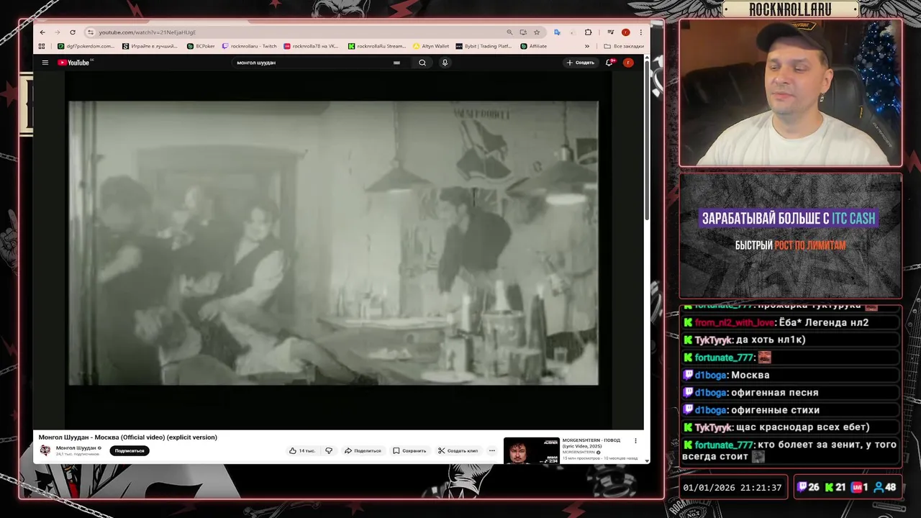Click the 'ITC CASH' advertisement banner
Image resolution: width=921 pixels, height=518 pixels.
point(790,235)
